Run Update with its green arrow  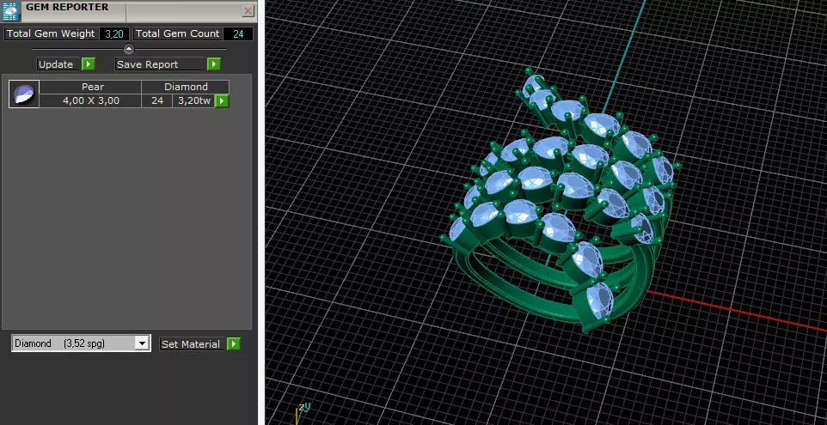88,64
